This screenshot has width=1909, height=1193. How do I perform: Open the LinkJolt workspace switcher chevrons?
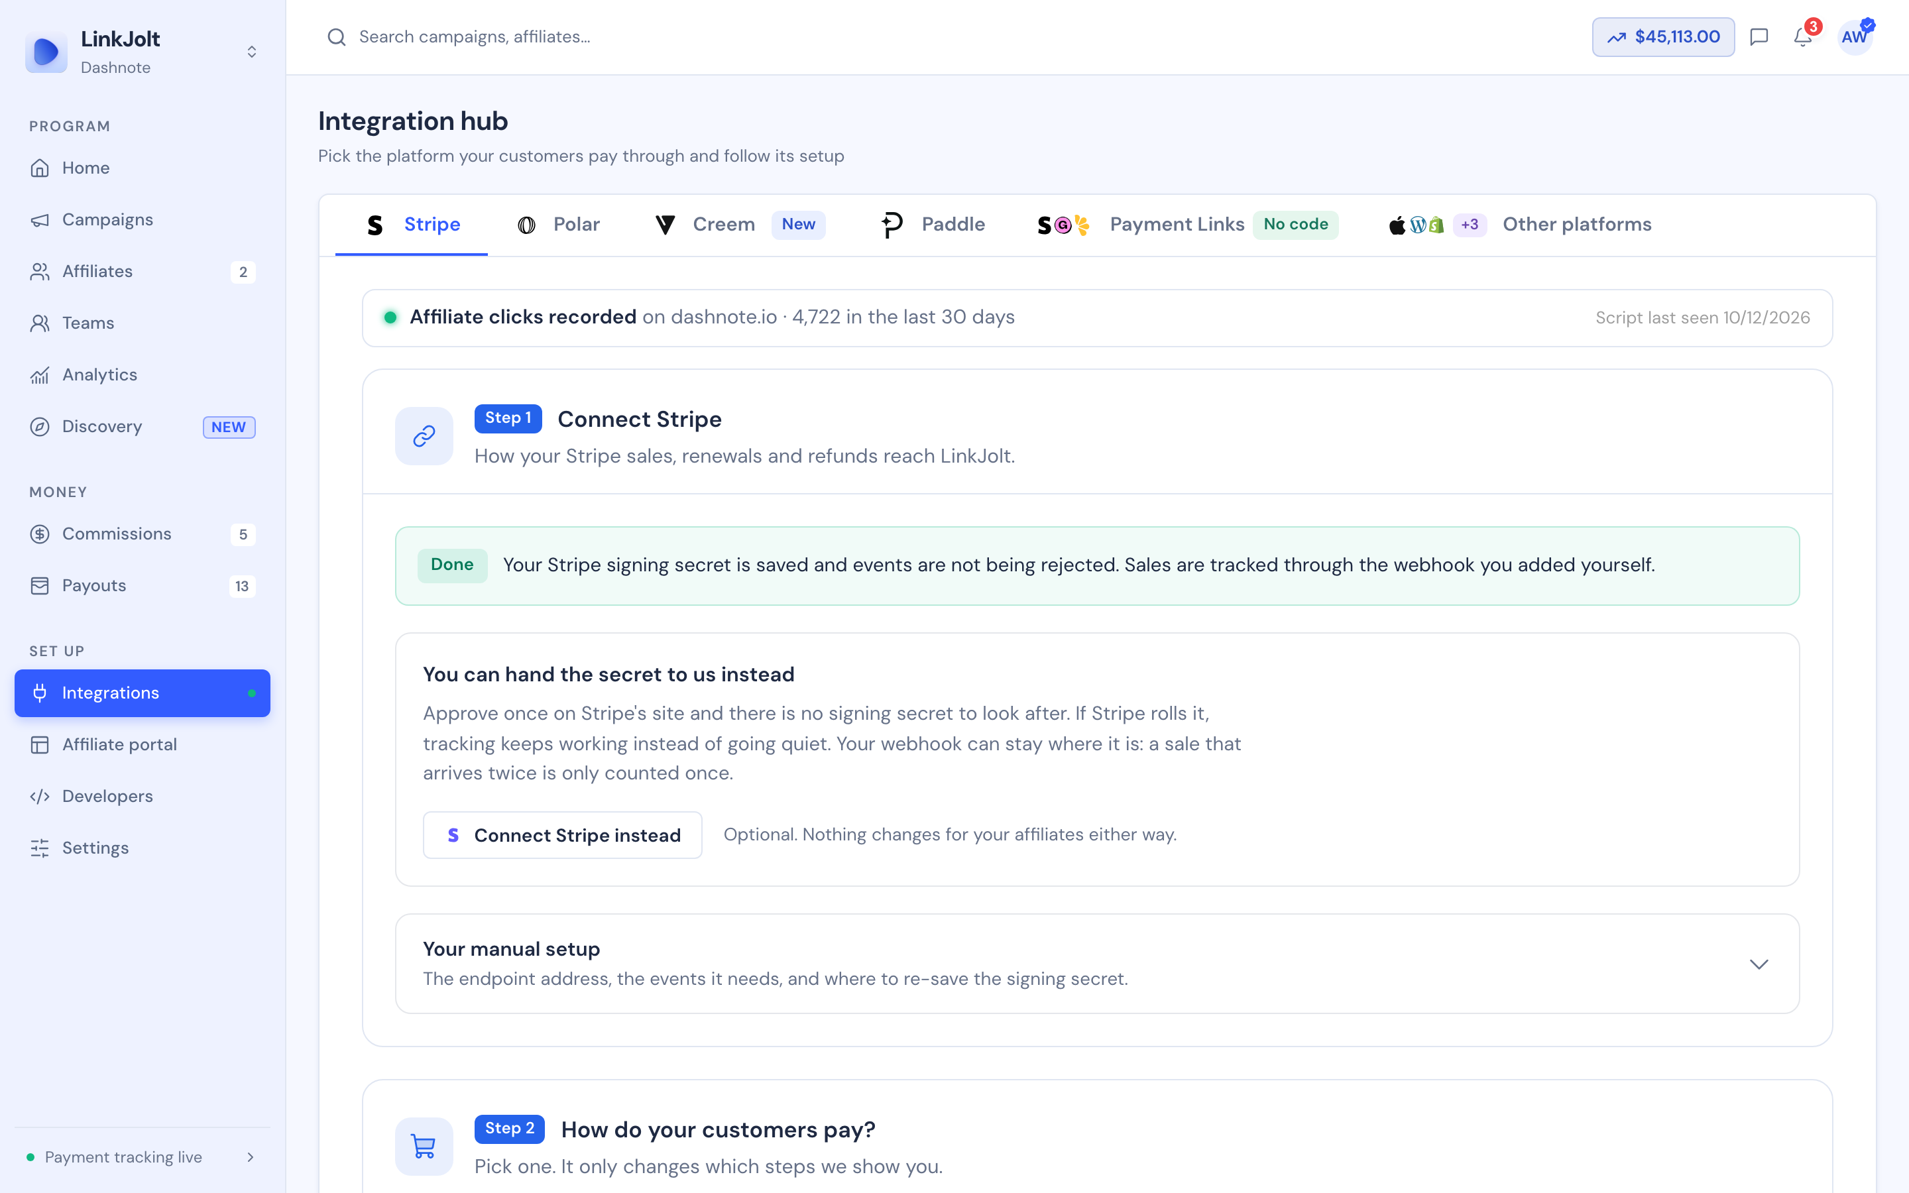(x=252, y=52)
